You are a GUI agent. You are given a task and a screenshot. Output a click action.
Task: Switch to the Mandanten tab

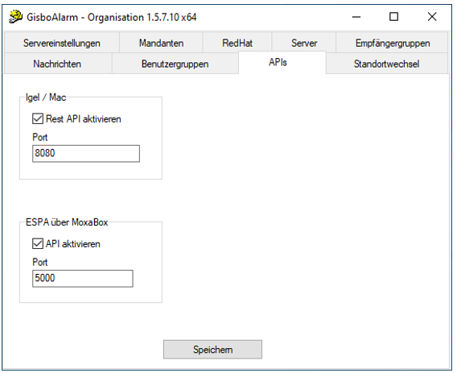click(x=161, y=43)
